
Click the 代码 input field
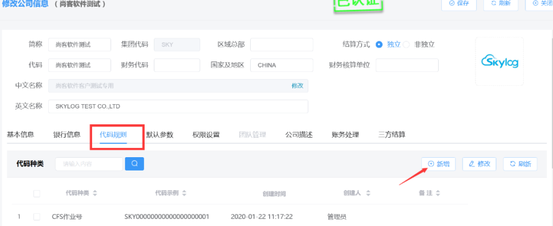pyautogui.click(x=80, y=65)
